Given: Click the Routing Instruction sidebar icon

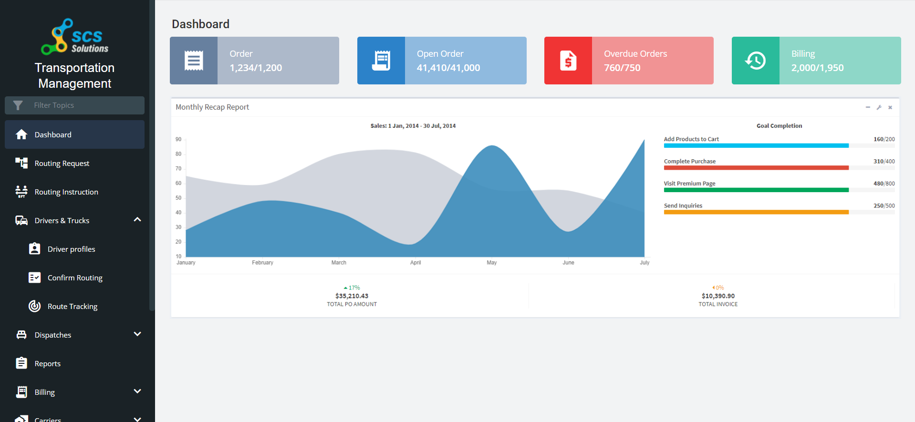Looking at the screenshot, I should [x=21, y=192].
